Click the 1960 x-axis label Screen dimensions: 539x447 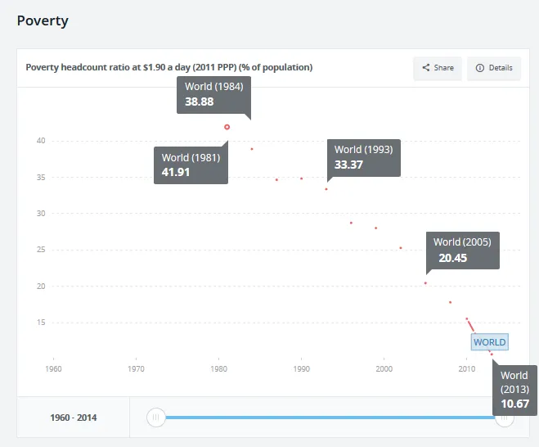click(54, 369)
